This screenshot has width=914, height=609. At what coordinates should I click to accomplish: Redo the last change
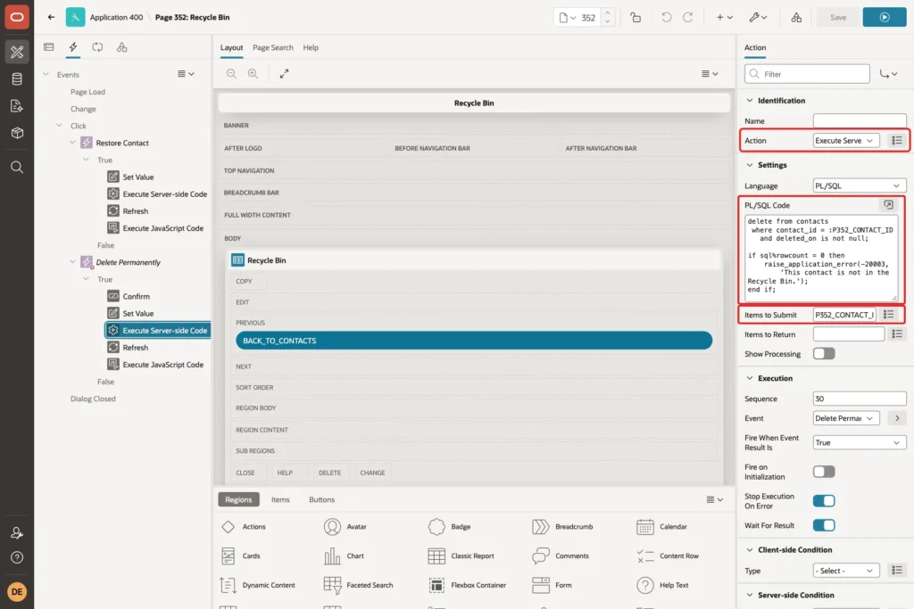tap(688, 18)
